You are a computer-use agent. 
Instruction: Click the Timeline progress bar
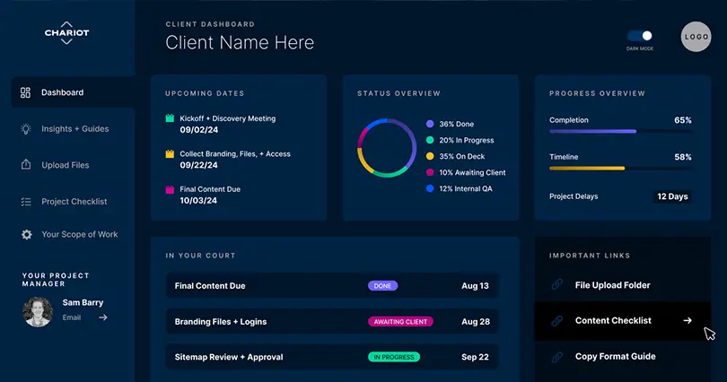pyautogui.click(x=620, y=169)
